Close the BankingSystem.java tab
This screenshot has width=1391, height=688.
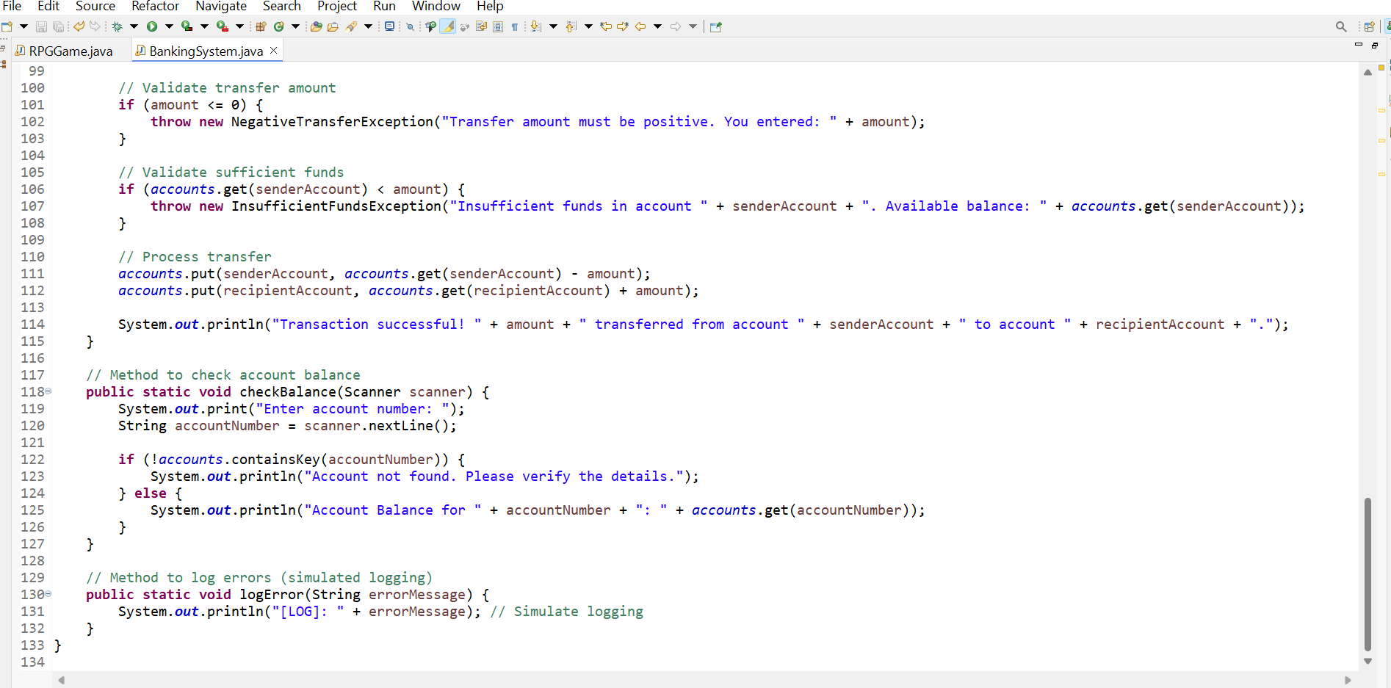click(x=274, y=50)
